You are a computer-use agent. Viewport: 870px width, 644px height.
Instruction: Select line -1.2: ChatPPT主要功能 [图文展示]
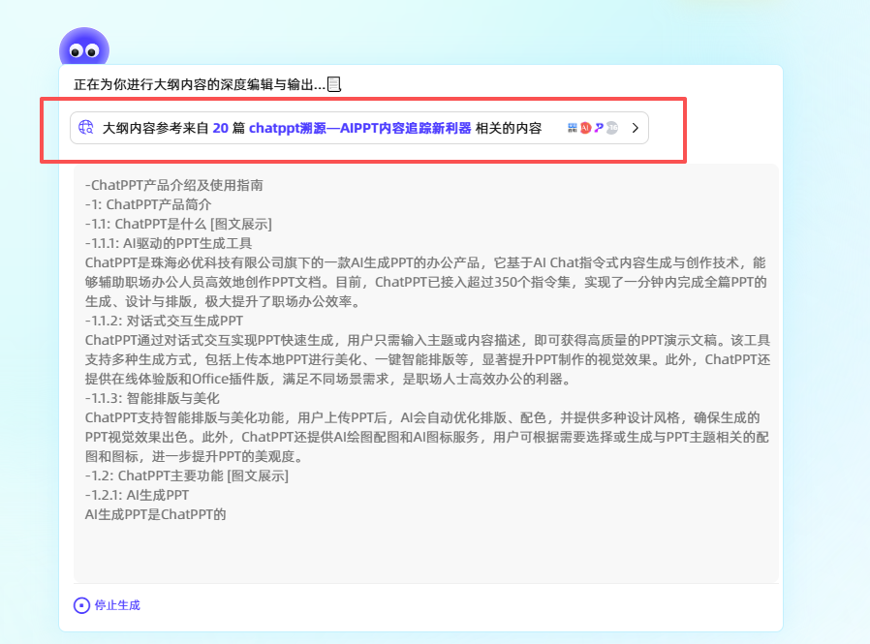187,475
